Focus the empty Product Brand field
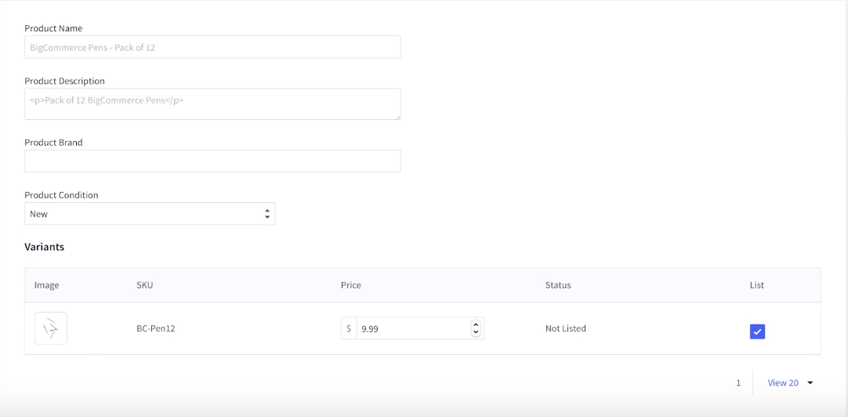Image resolution: width=848 pixels, height=417 pixels. pos(212,161)
